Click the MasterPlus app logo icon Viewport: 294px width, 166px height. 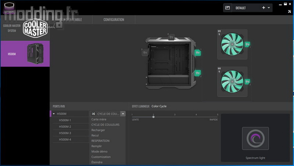click(x=9, y=8)
